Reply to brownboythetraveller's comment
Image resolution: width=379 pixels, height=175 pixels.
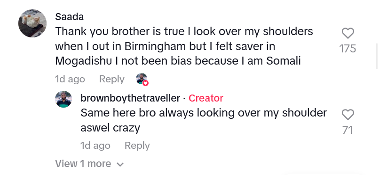[137, 146]
